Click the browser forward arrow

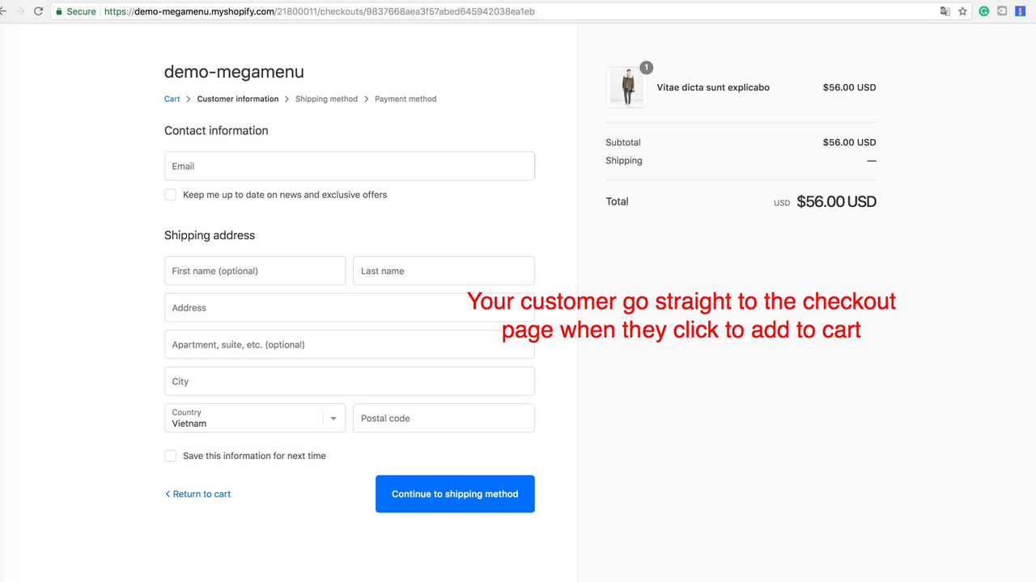(x=20, y=11)
